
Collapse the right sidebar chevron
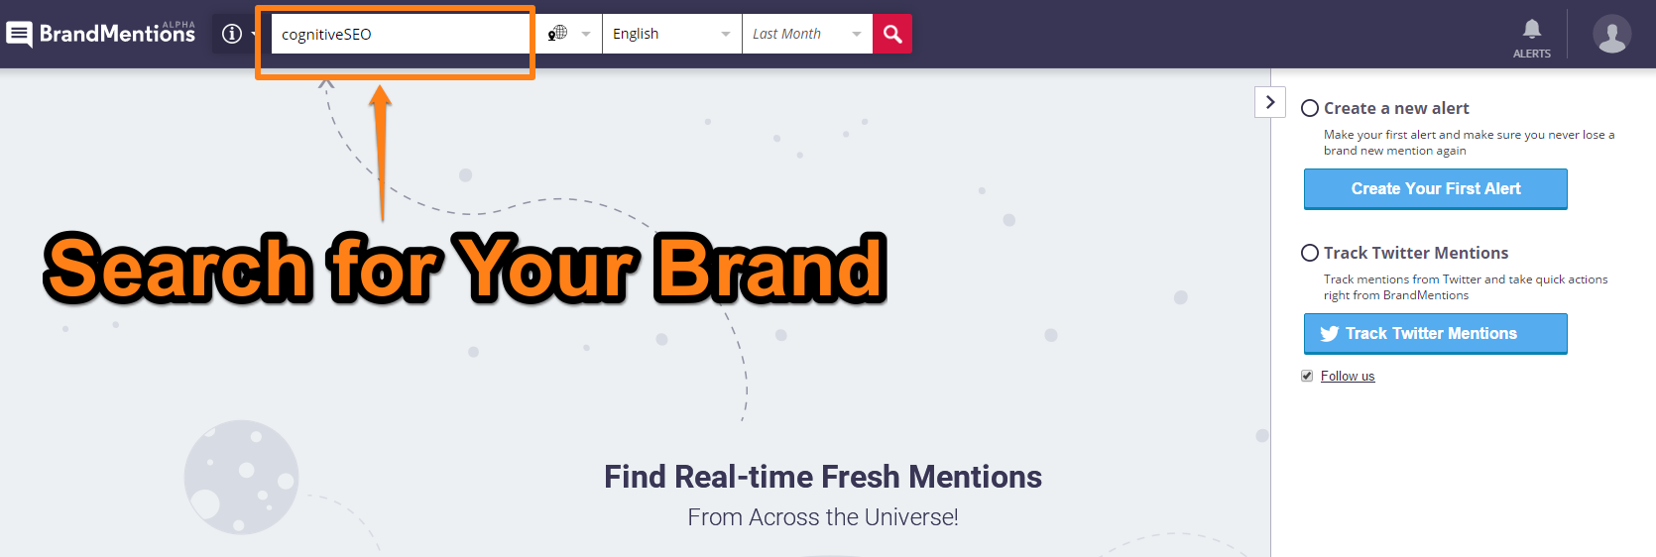pyautogui.click(x=1270, y=102)
